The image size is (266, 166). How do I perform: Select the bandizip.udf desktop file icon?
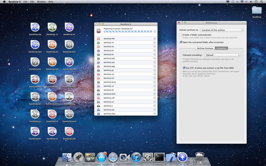[69, 132]
